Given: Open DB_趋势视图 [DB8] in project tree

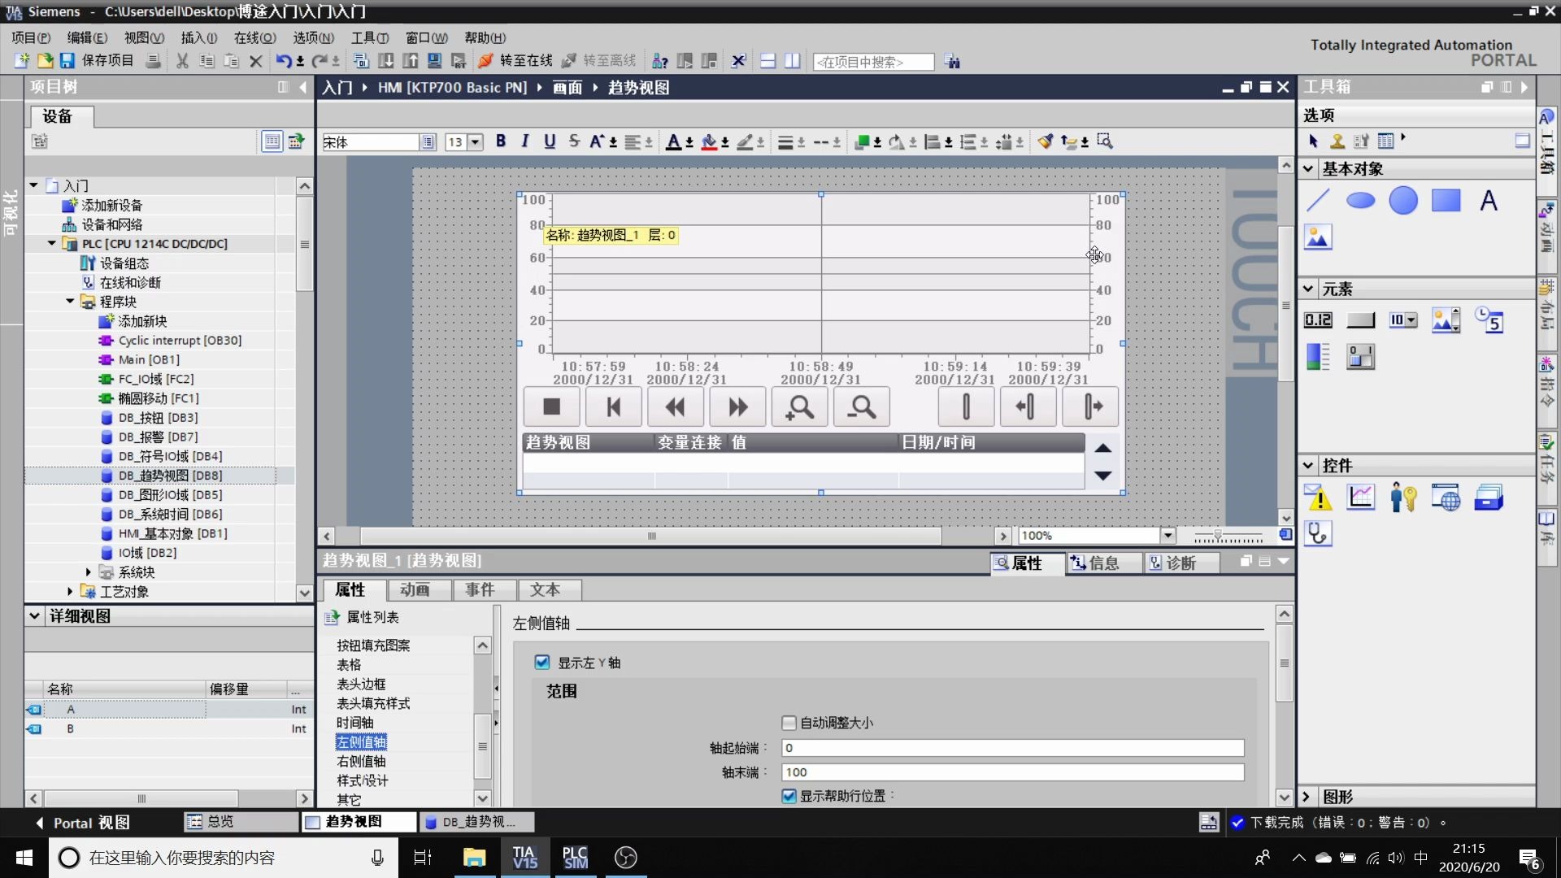Looking at the screenshot, I should coord(171,476).
